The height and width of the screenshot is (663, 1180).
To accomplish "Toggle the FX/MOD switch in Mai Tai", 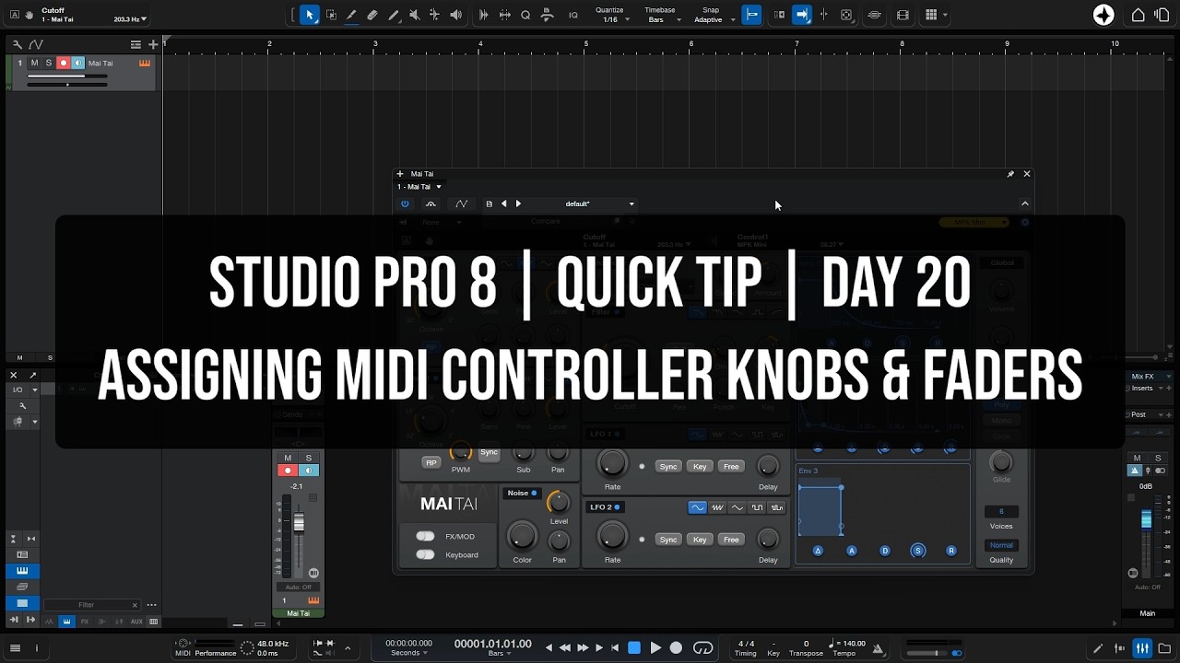I will [425, 536].
